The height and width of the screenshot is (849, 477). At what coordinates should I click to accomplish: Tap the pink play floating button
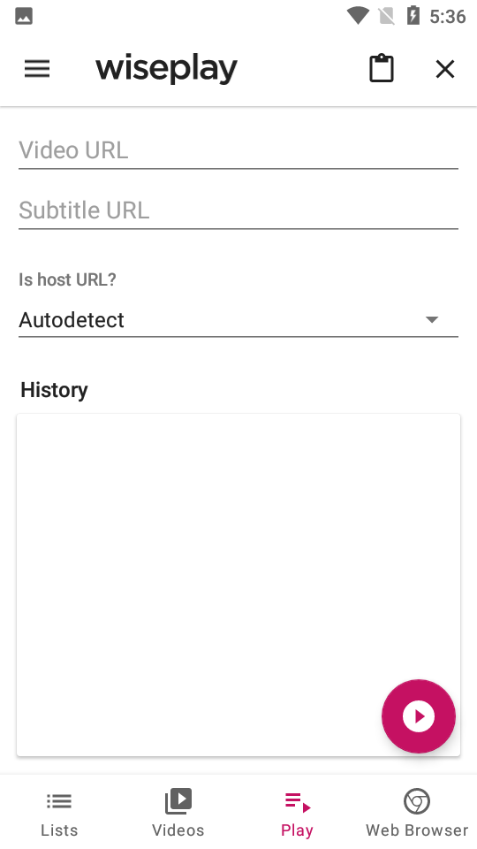pos(419,715)
